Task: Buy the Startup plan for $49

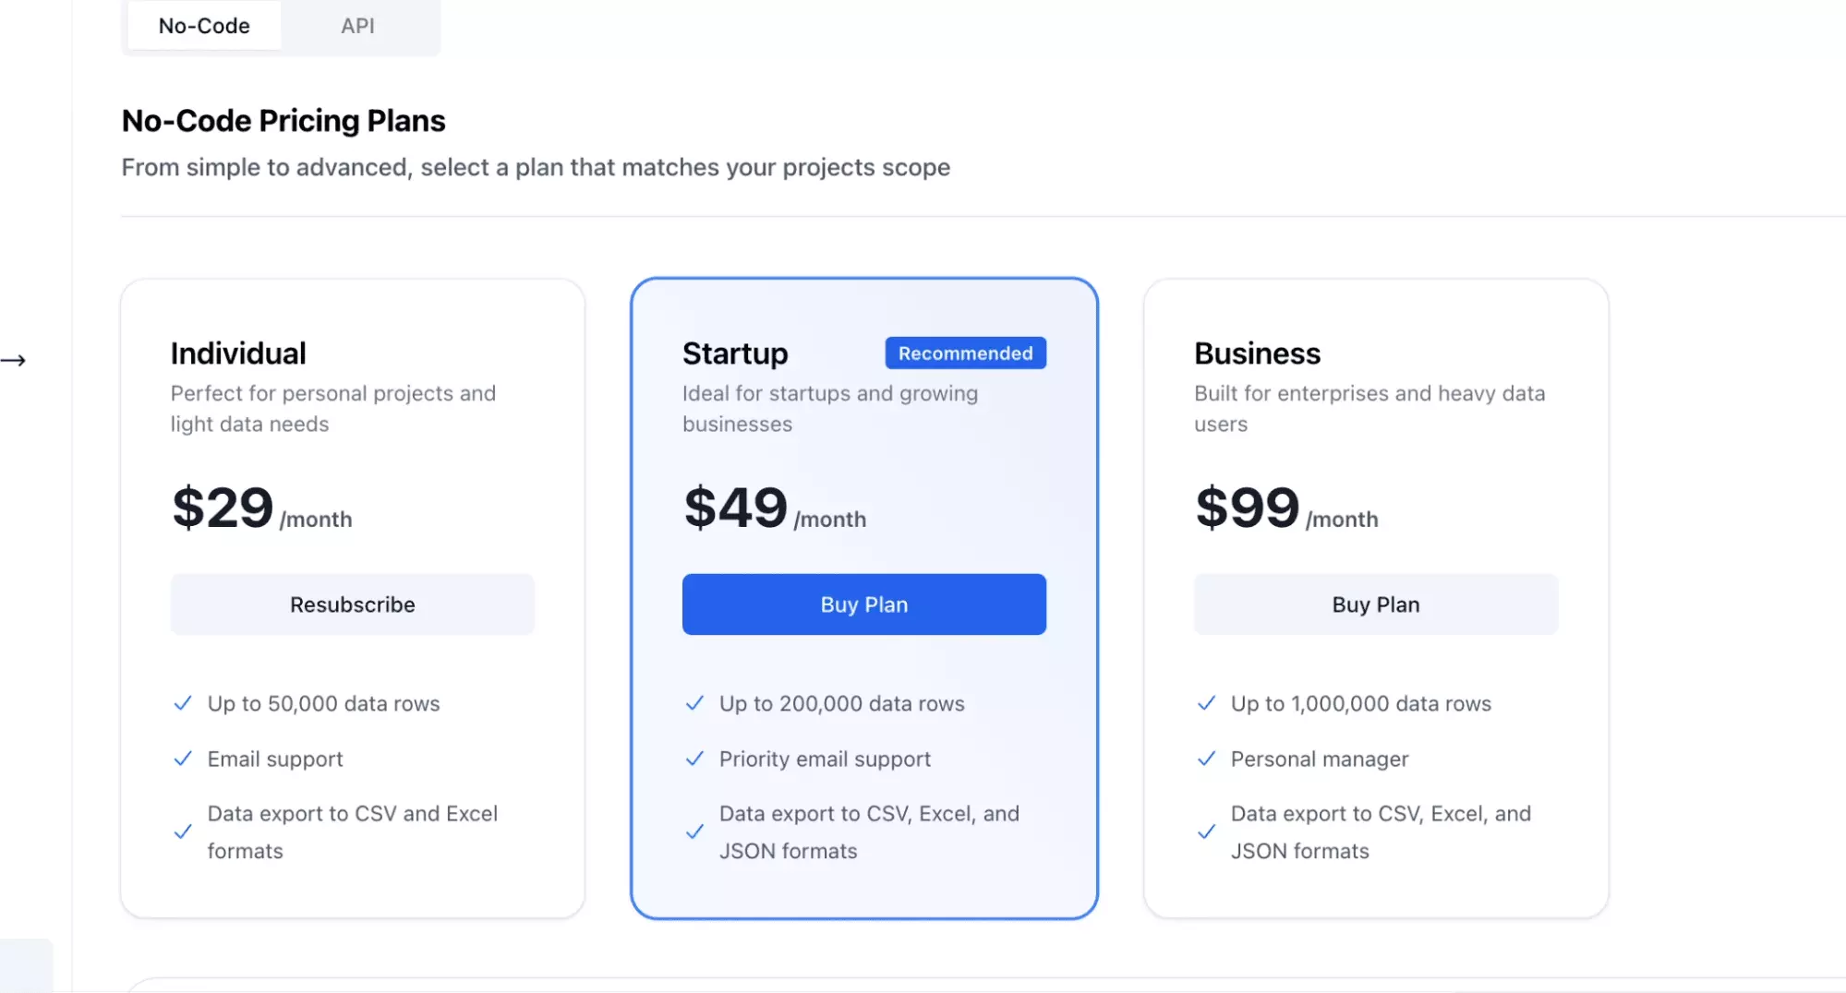Action: tap(863, 604)
